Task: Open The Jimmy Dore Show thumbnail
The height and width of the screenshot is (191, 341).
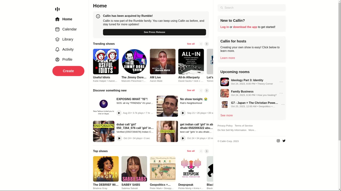Action: 134,62
